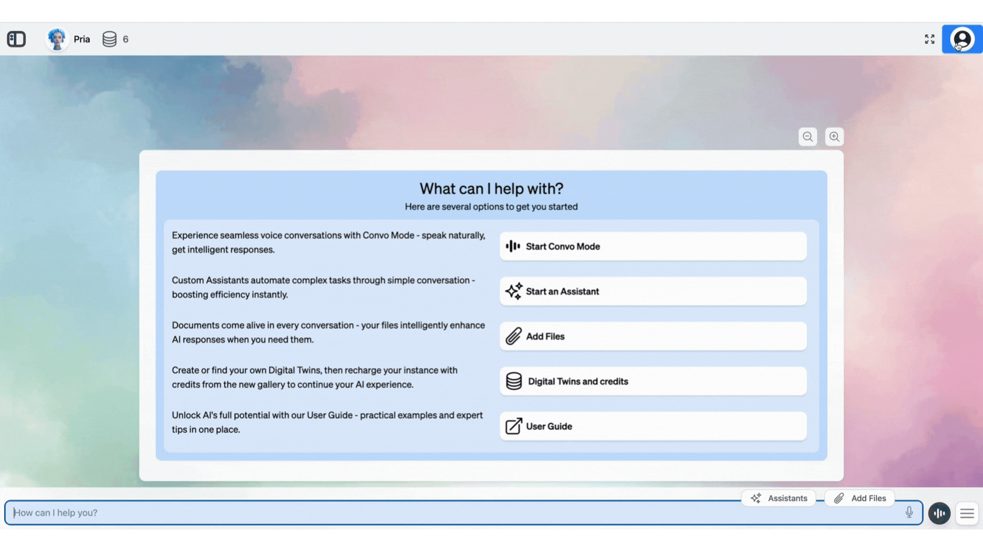Image resolution: width=983 pixels, height=552 pixels.
Task: Toggle the sidebar panel icon
Action: (x=16, y=39)
